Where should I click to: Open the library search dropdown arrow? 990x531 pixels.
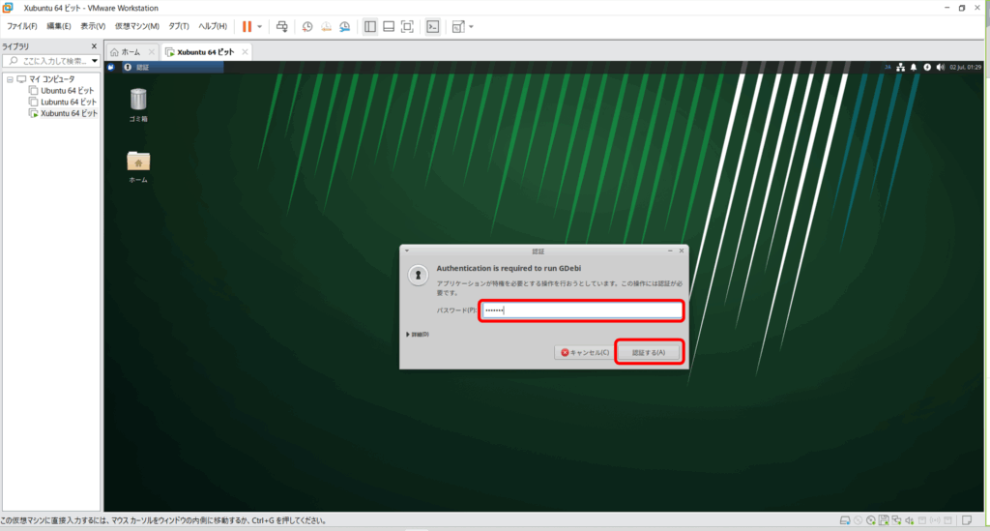[x=95, y=61]
